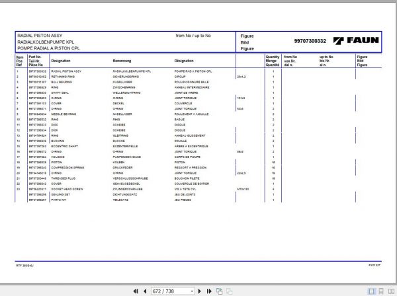Click 'from No / up to No' header text
The width and height of the screenshot is (397, 296).
(x=193, y=36)
